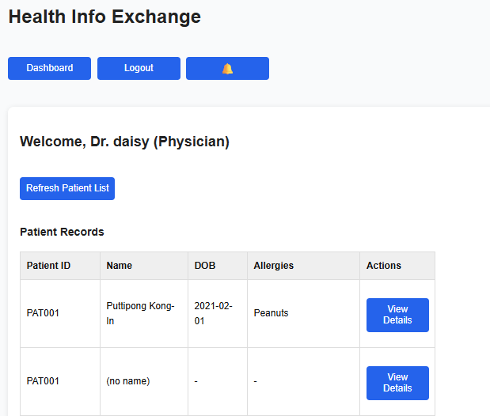This screenshot has height=416, width=490.
Task: View details for Puttipong Kong-In
Action: pyautogui.click(x=397, y=315)
